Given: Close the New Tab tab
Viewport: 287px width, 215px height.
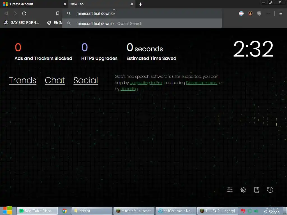Looking at the screenshot, I should pos(132,4).
